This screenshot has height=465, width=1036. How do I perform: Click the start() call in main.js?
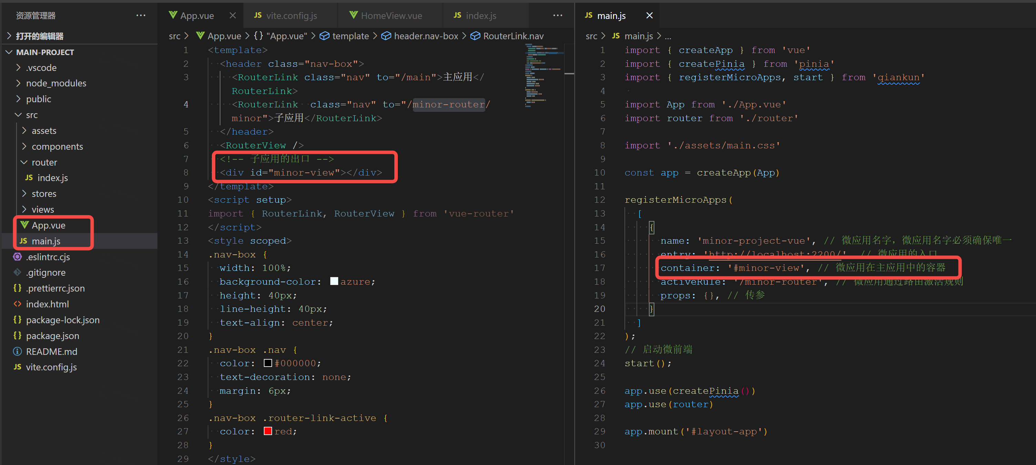tap(647, 363)
